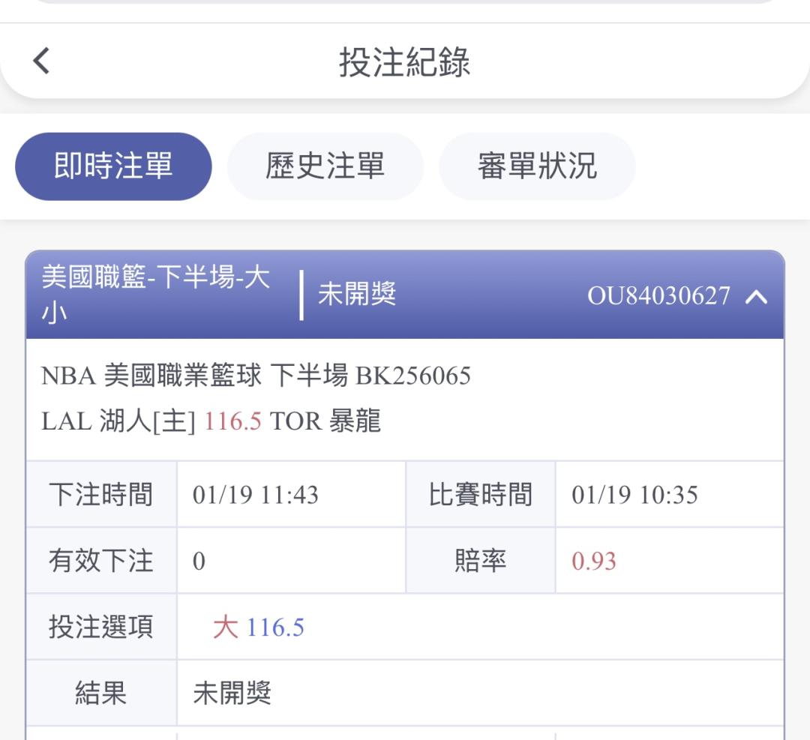Image resolution: width=810 pixels, height=740 pixels.
Task: Click the 下注時間 label cell
Action: [x=101, y=495]
